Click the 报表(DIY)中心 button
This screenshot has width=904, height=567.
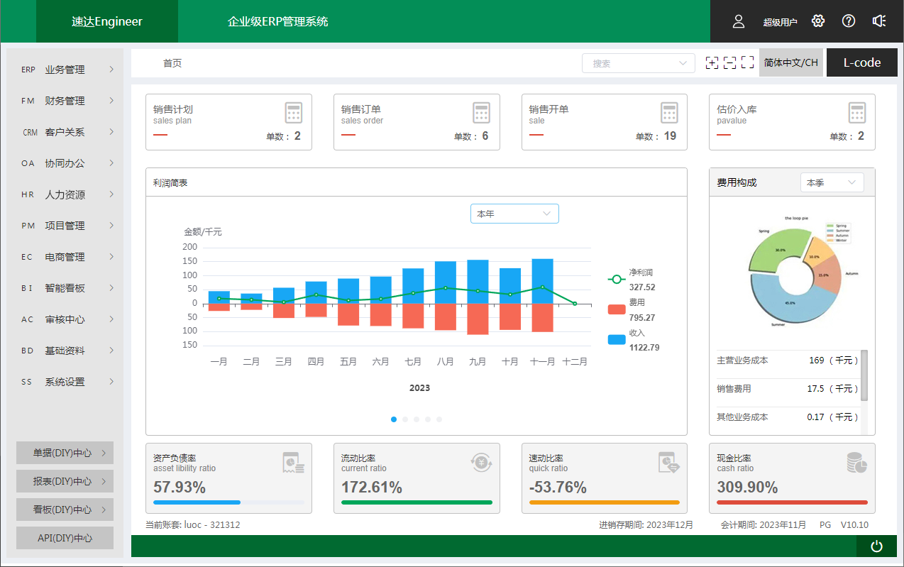pos(65,481)
